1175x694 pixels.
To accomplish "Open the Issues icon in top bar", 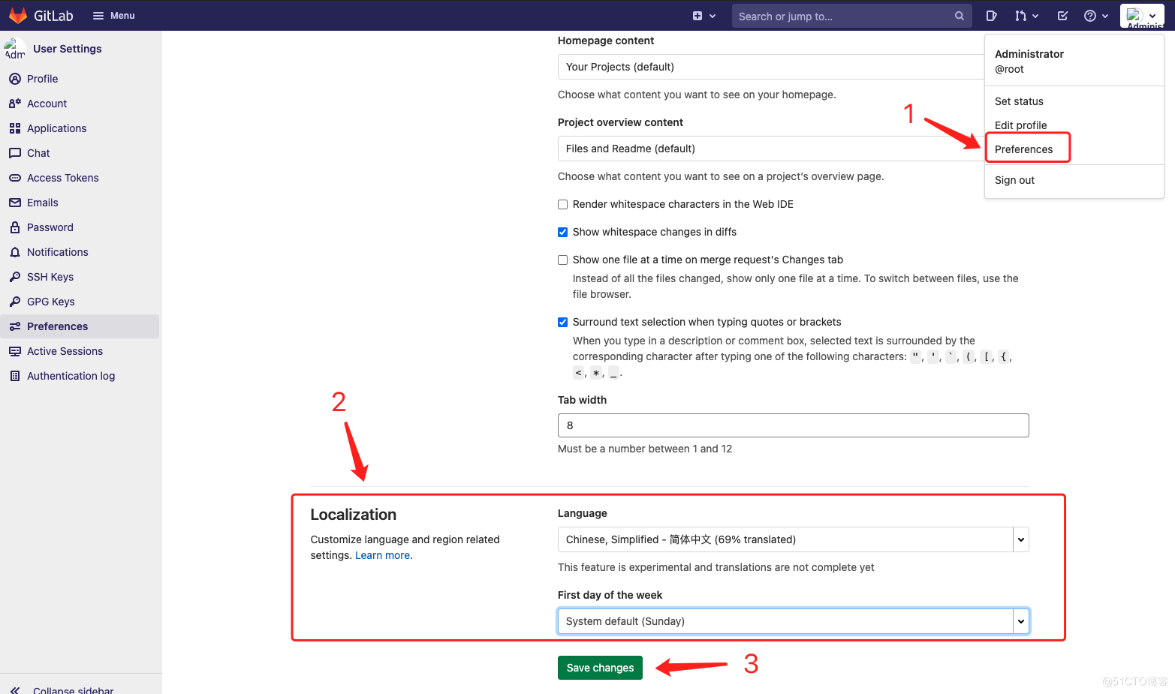I will click(x=991, y=16).
